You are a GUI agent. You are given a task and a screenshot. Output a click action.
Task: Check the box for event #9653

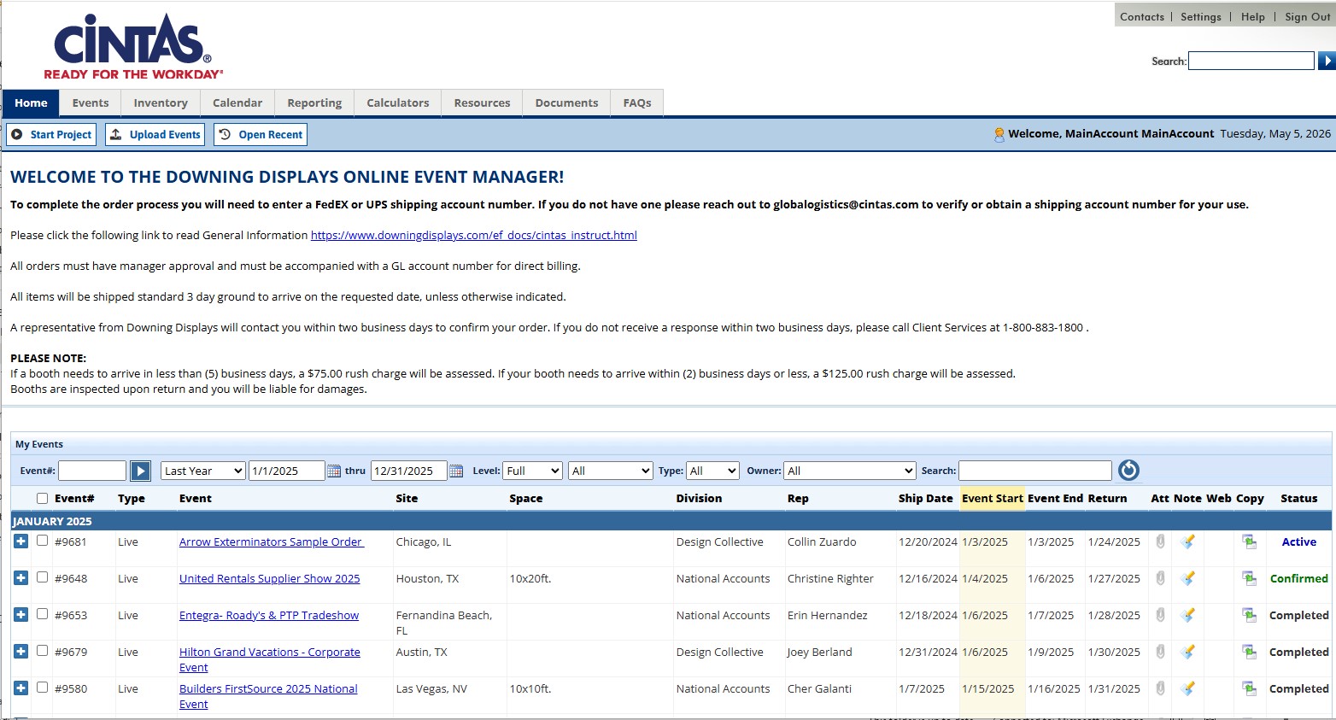[42, 614]
